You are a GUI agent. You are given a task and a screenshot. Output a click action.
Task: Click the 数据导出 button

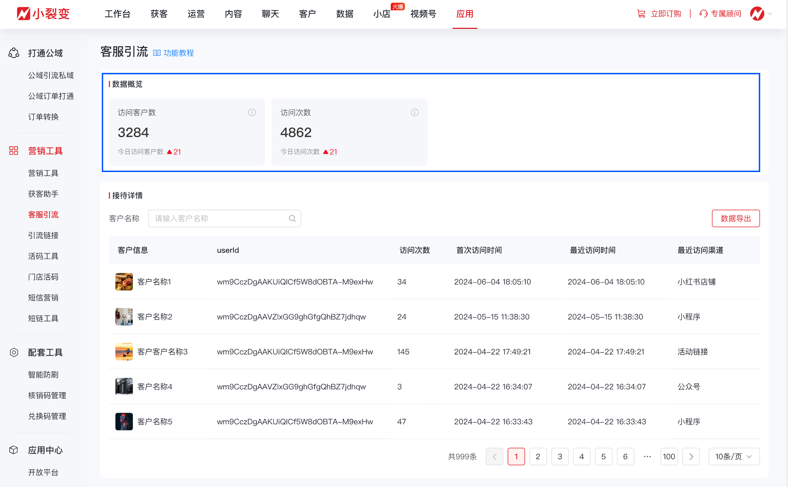pos(736,219)
